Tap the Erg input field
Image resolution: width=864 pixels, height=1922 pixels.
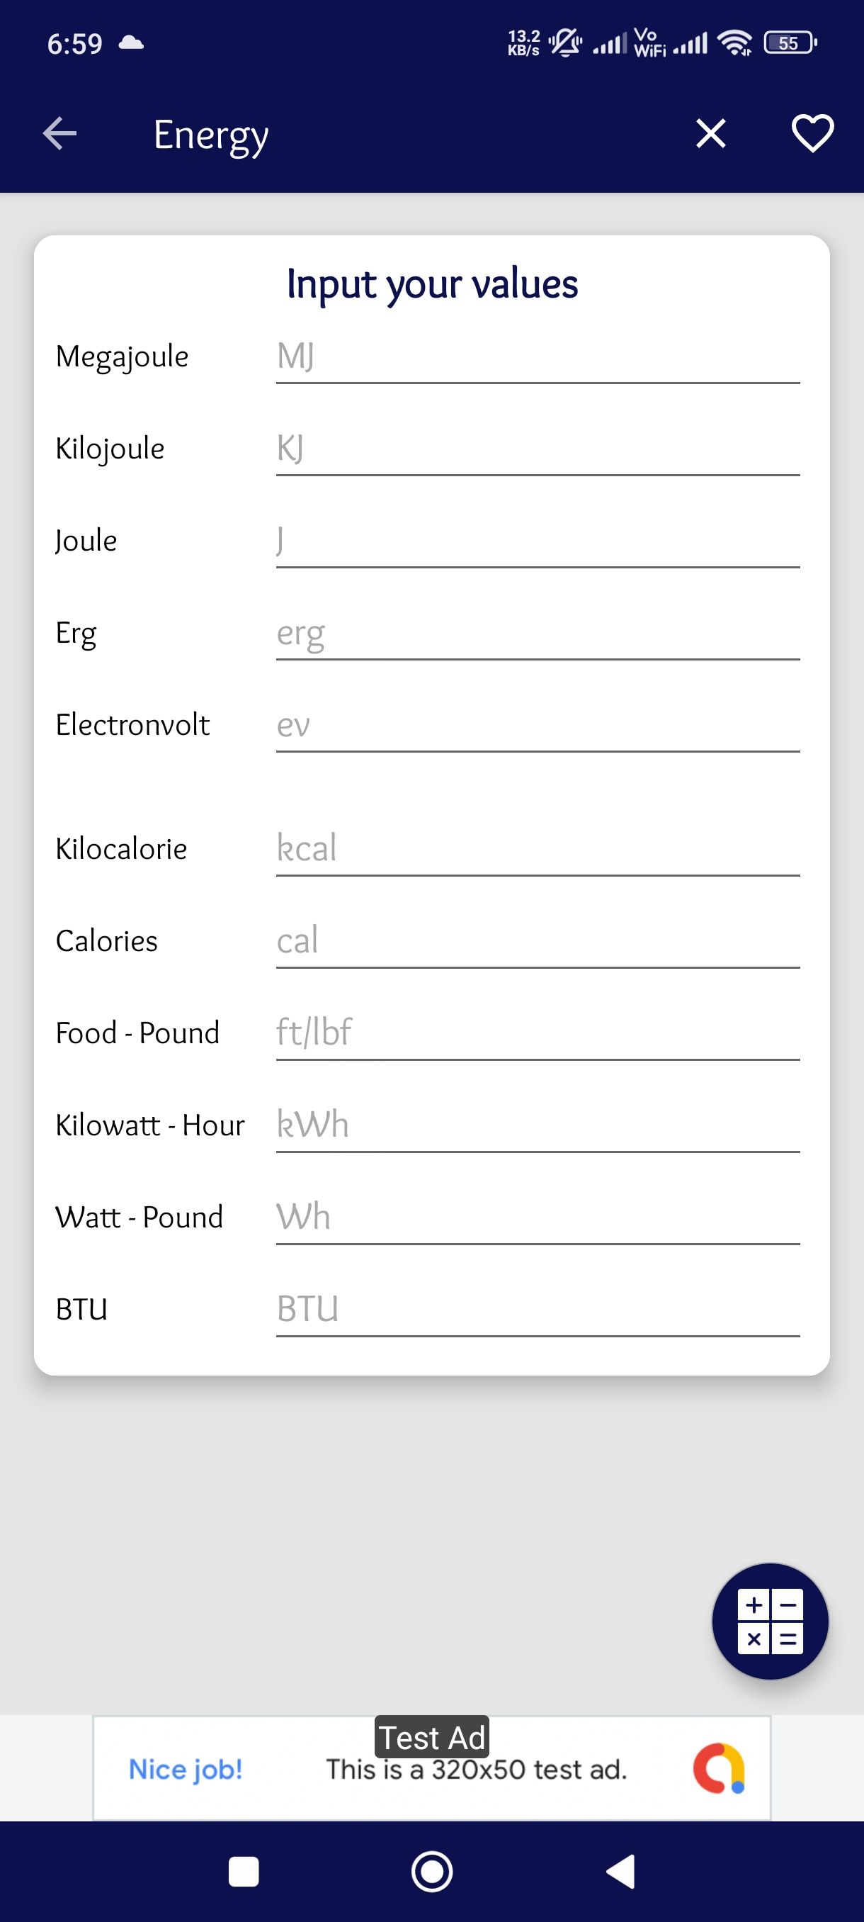(x=537, y=634)
